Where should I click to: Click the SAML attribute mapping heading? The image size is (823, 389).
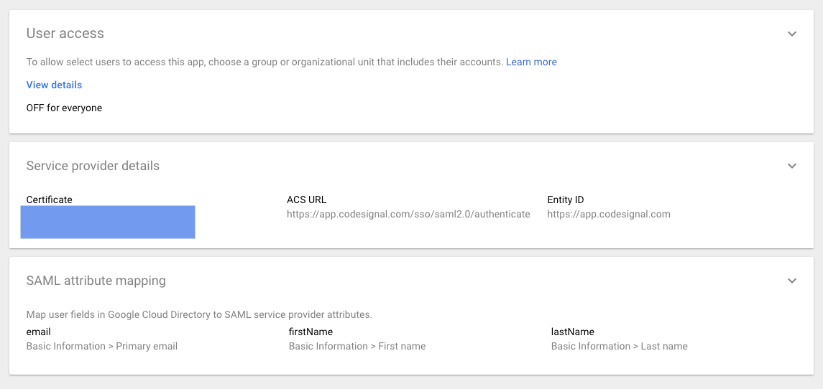click(96, 281)
